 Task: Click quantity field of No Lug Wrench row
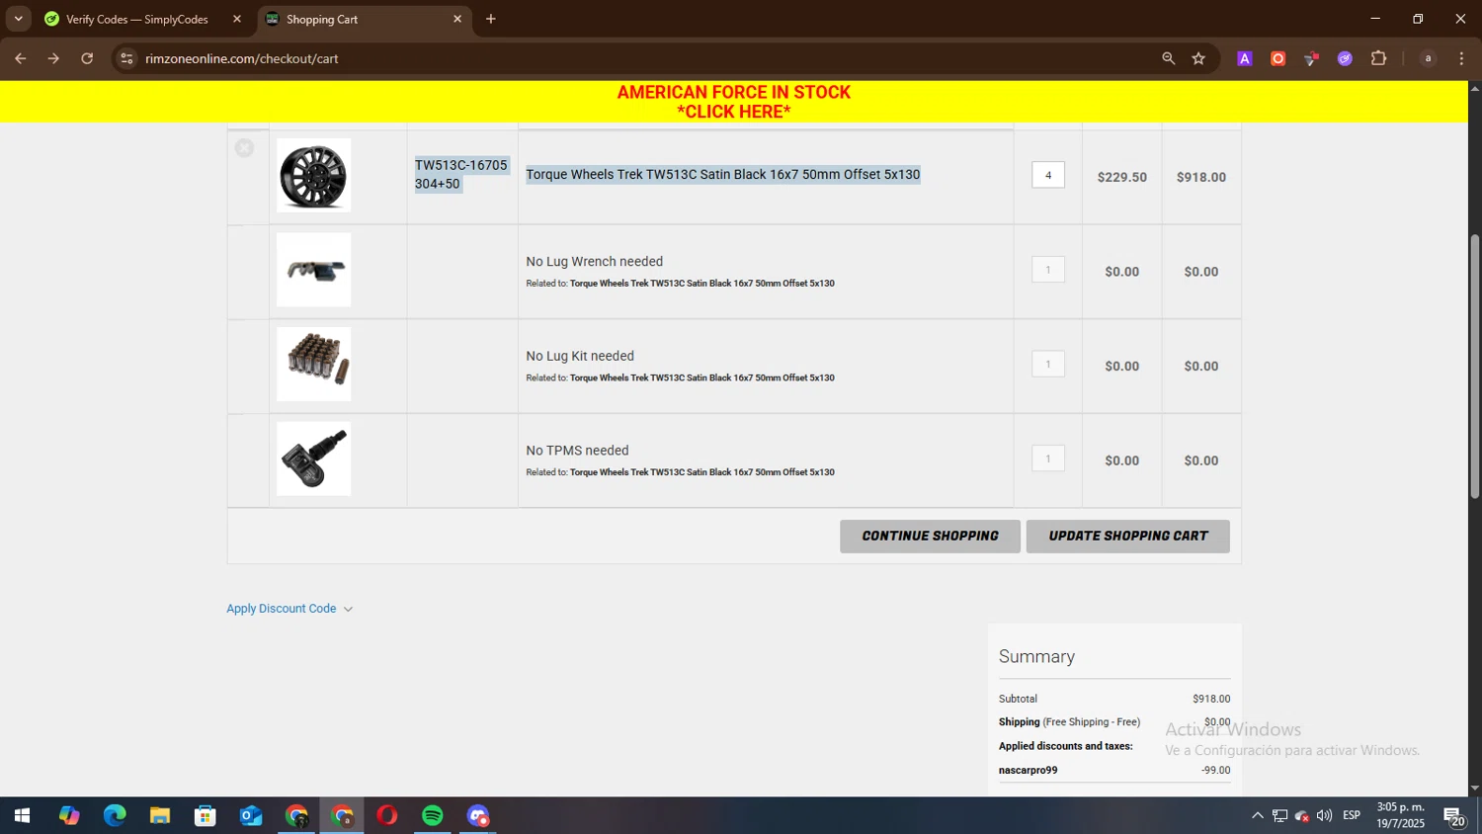(1048, 270)
